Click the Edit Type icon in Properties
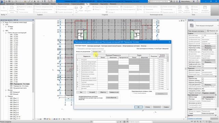Image resolution: width=219 pixels, height=123 pixels. pyautogui.click(x=208, y=31)
